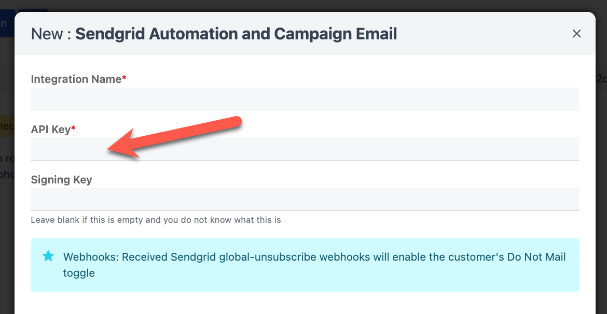Click the red asterisk beside API Key

click(74, 130)
